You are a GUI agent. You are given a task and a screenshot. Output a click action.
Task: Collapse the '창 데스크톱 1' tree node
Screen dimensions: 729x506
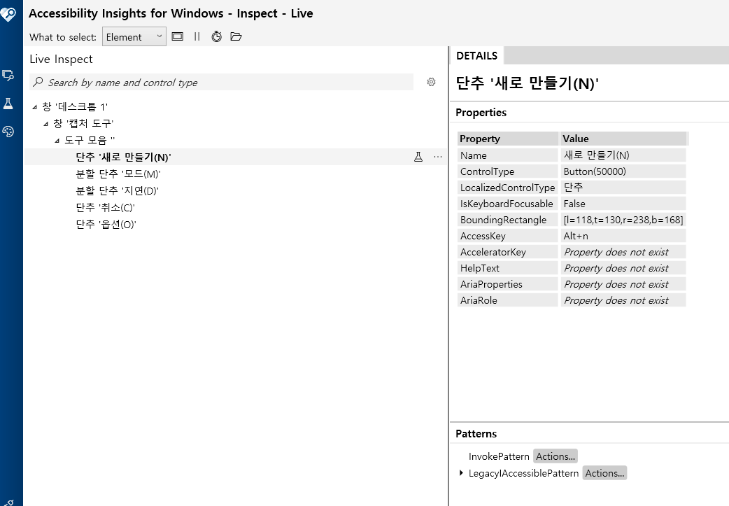tap(34, 107)
